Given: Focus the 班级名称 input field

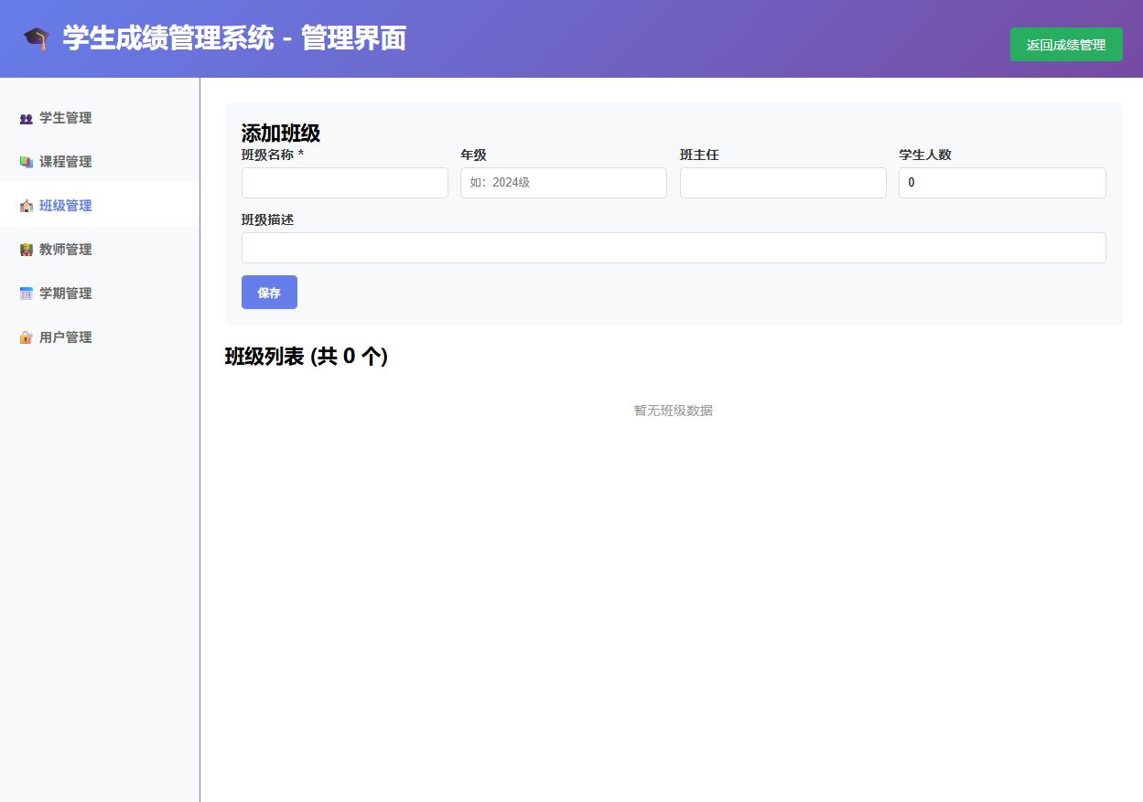Looking at the screenshot, I should click(x=345, y=183).
